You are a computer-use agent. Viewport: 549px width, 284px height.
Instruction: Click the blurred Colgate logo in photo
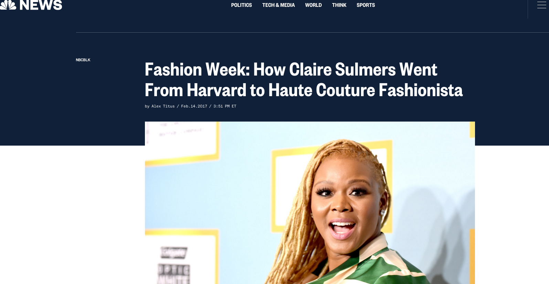click(x=174, y=253)
